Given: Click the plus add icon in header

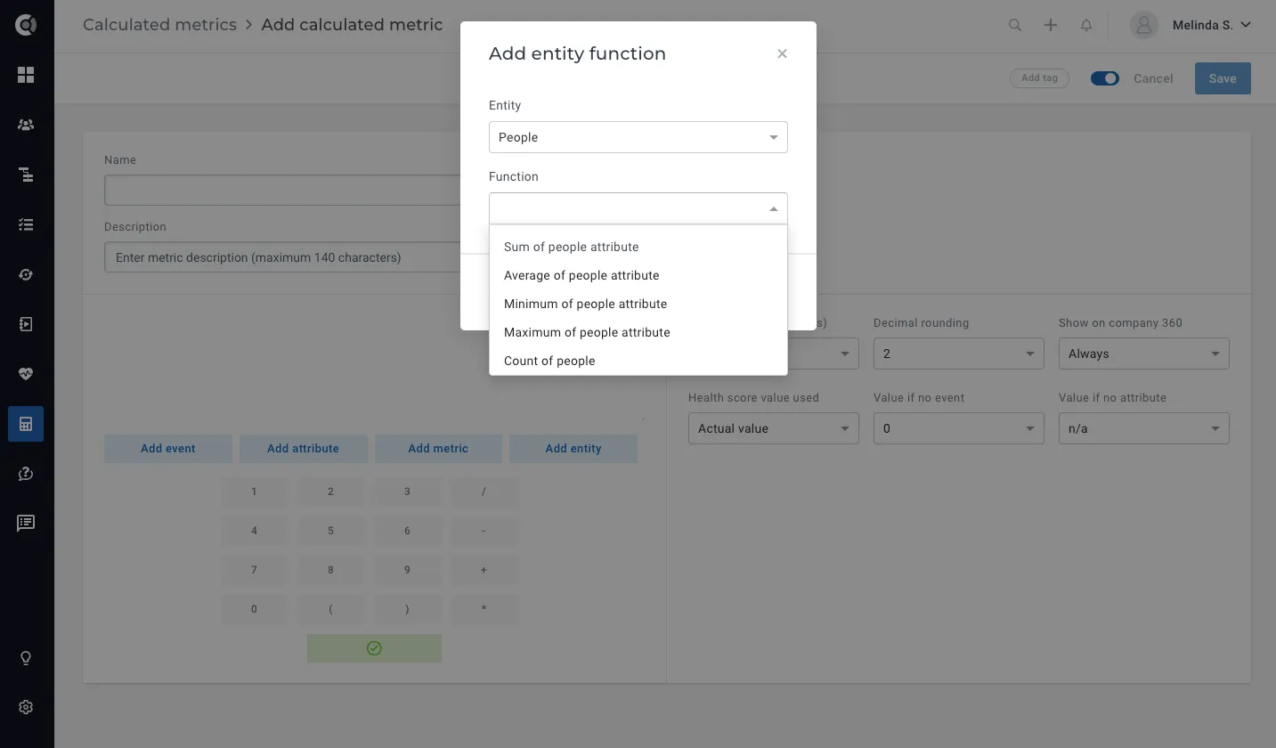Looking at the screenshot, I should point(1051,25).
